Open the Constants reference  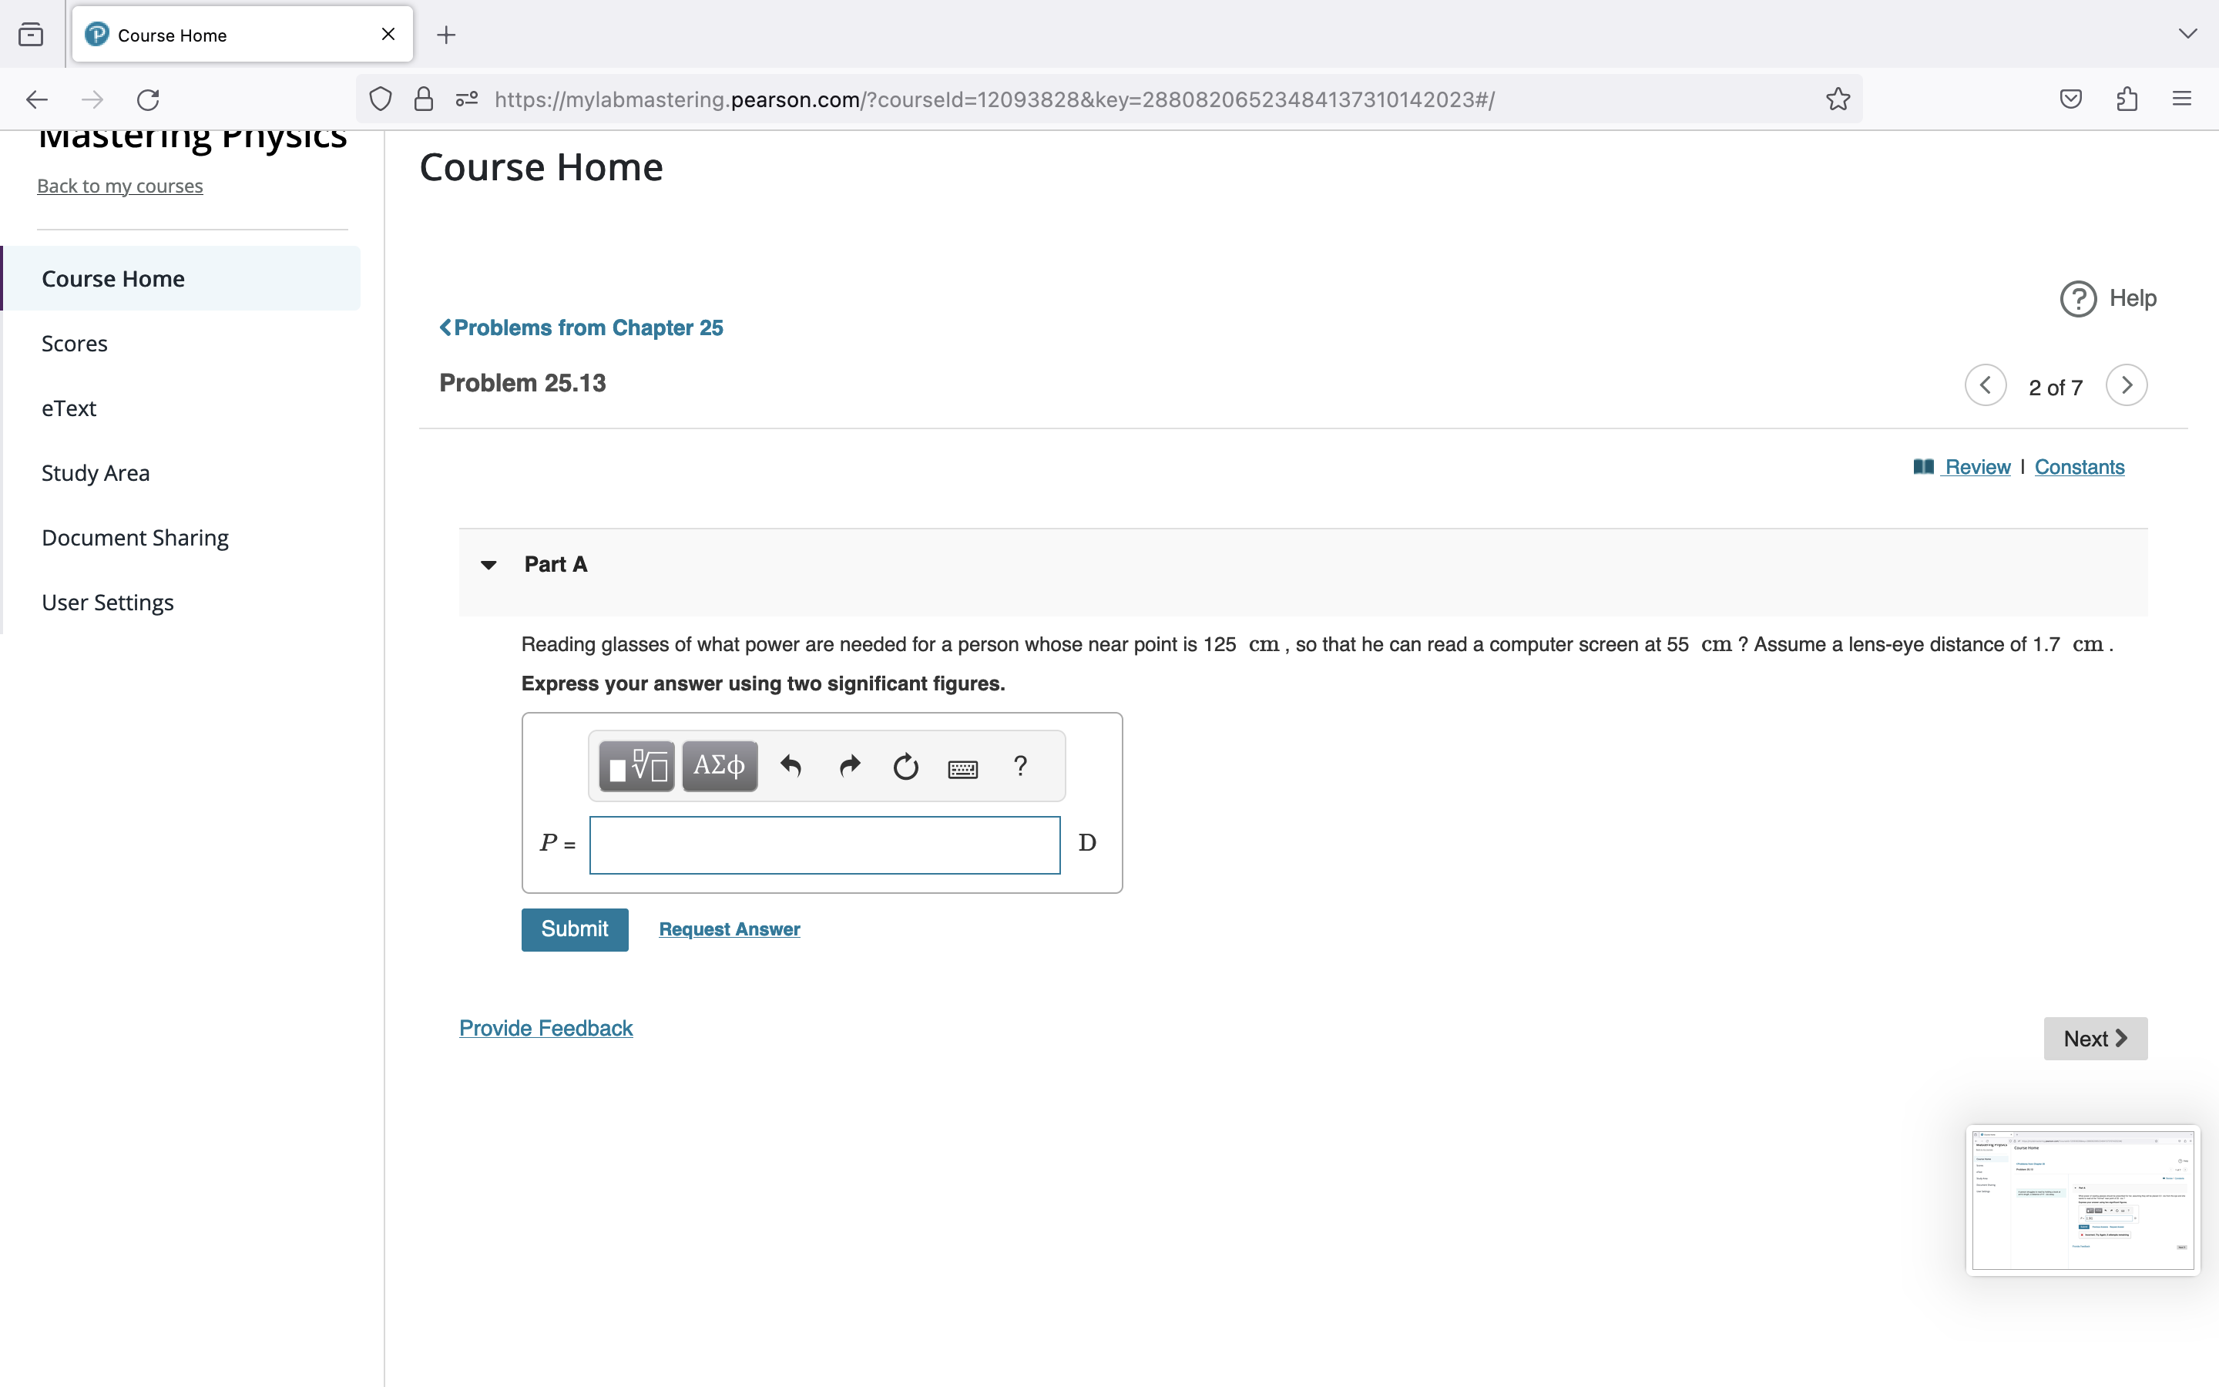pyautogui.click(x=2079, y=467)
